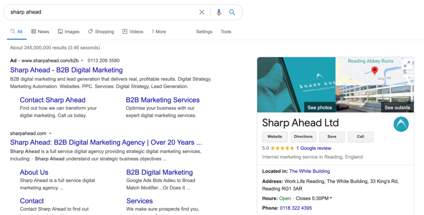424x215 pixels.
Task: Click the Directions button
Action: point(304,137)
